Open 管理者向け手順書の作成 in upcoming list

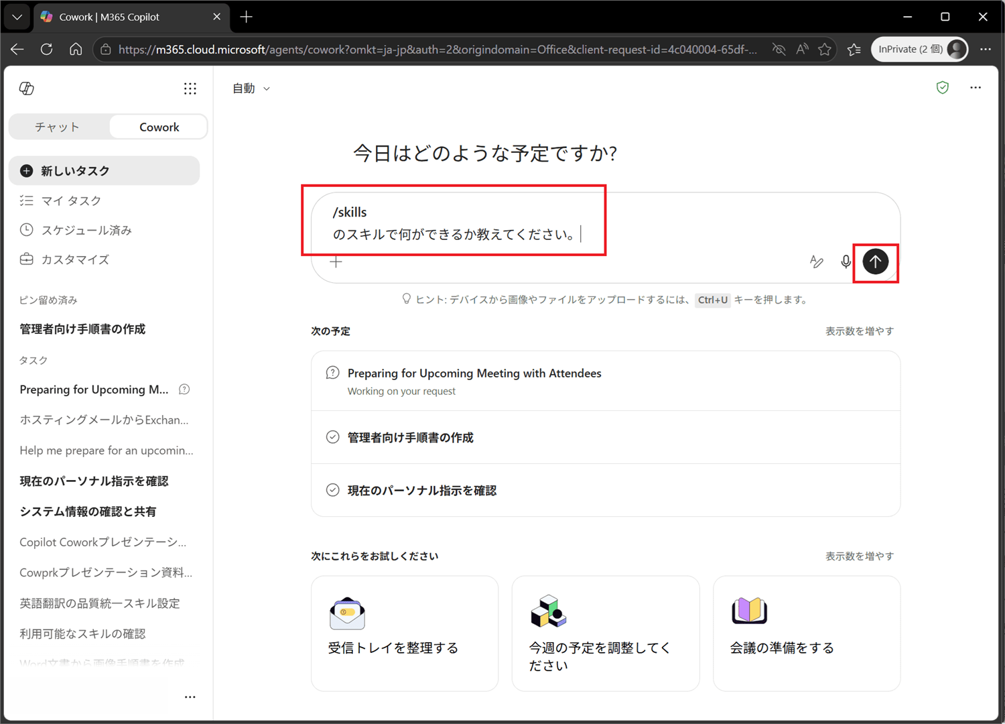pyautogui.click(x=606, y=438)
